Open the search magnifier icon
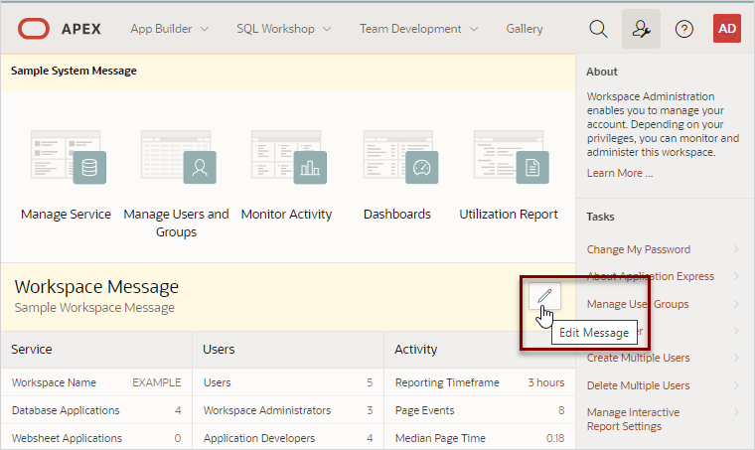 [x=598, y=29]
